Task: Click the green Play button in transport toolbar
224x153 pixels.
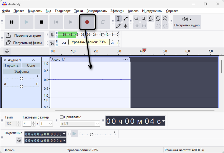Action: tap(27, 22)
